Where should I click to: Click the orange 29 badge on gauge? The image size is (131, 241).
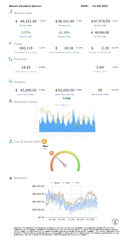coord(51,153)
